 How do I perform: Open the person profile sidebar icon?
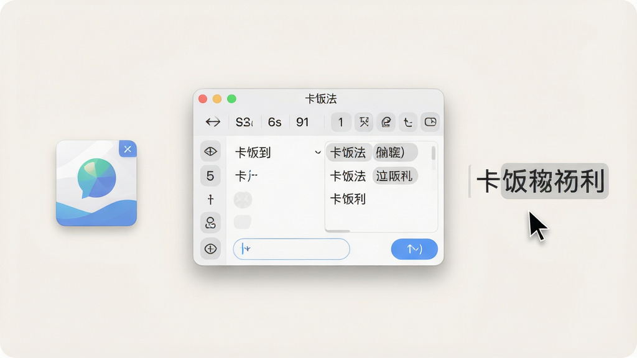coord(210,223)
